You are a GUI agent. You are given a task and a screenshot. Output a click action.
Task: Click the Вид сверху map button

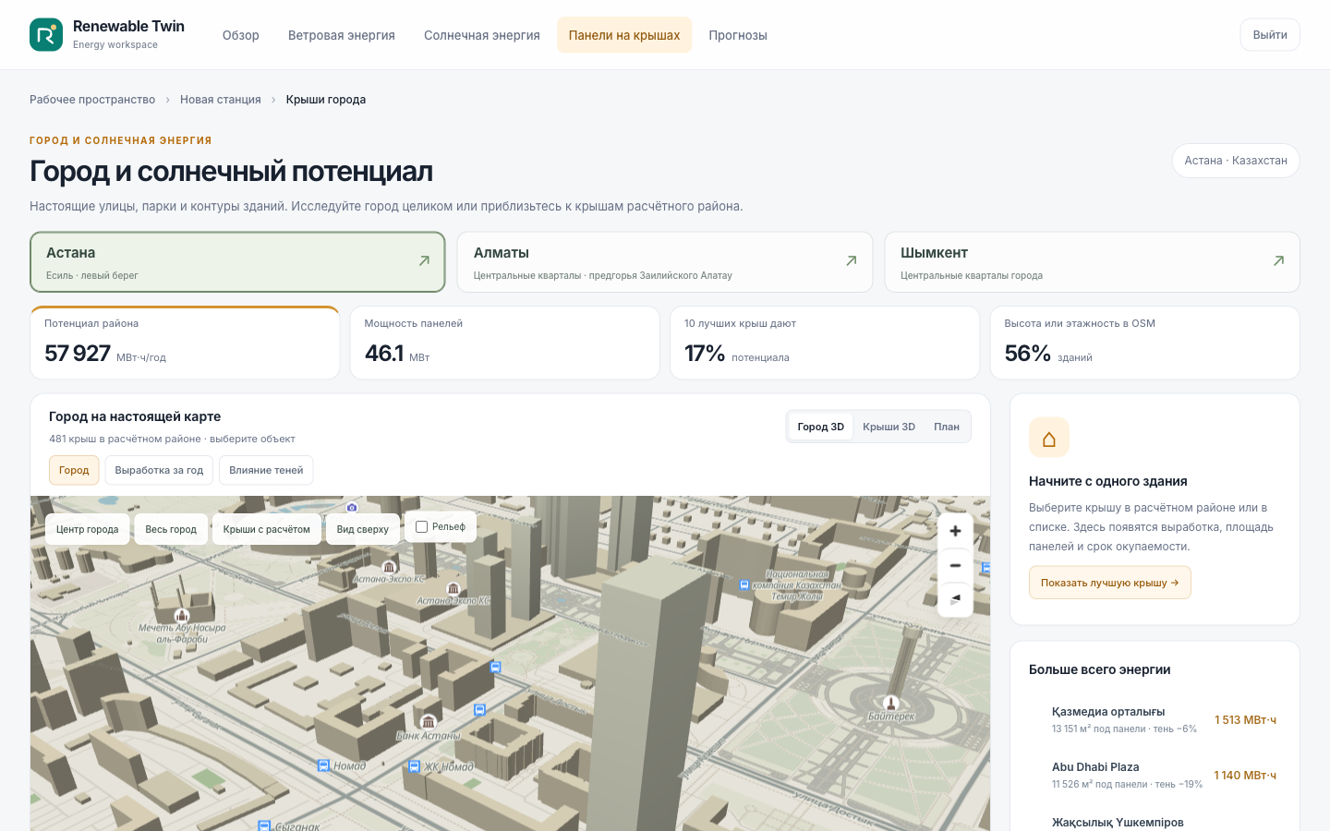pyautogui.click(x=363, y=529)
